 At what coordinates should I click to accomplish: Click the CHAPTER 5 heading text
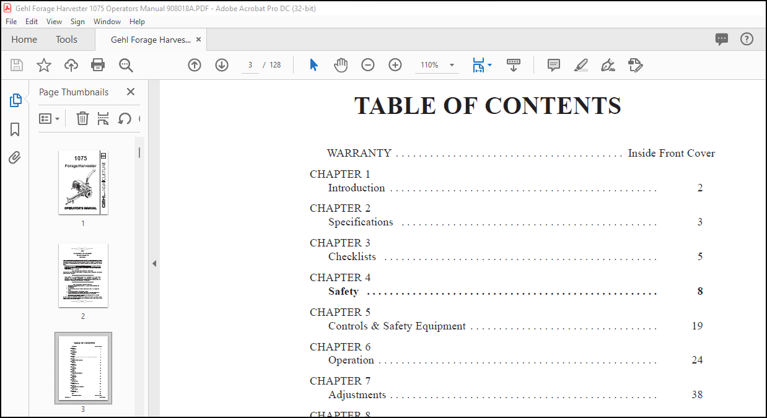point(340,312)
